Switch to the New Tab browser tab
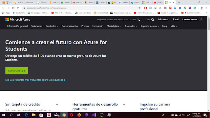 click(30, 3)
